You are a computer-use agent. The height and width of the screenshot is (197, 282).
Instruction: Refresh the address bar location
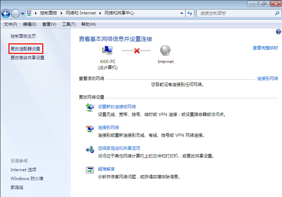(x=189, y=14)
